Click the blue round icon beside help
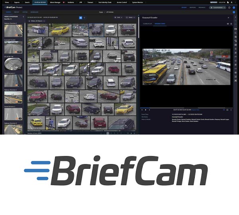 234,8
